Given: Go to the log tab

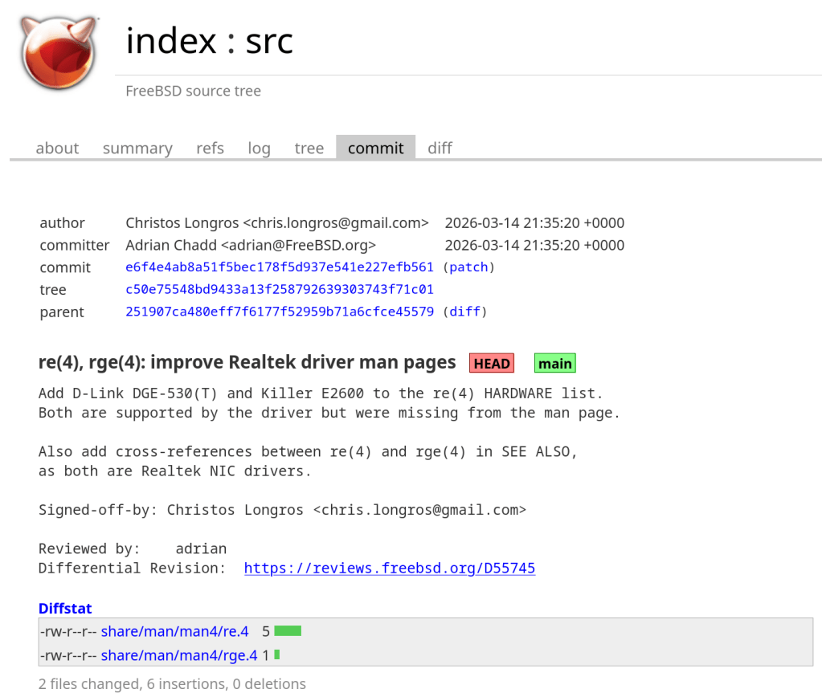Looking at the screenshot, I should 259,149.
